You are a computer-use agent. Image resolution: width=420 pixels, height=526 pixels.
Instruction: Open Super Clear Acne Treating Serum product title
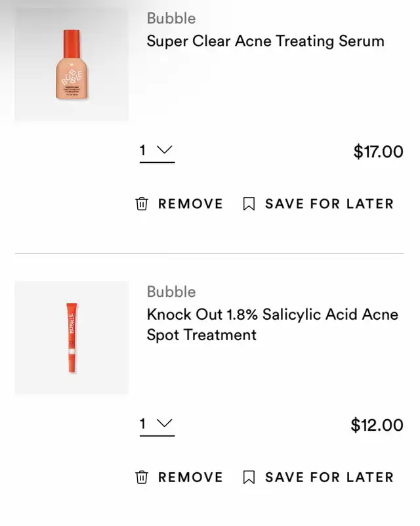tap(266, 41)
